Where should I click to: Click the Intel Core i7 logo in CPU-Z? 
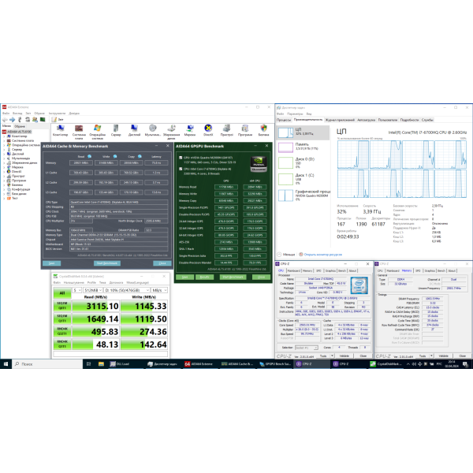(x=359, y=285)
